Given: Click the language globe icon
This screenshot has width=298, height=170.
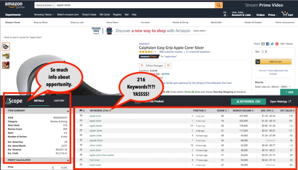Looking at the screenshot, I should [x=225, y=15].
